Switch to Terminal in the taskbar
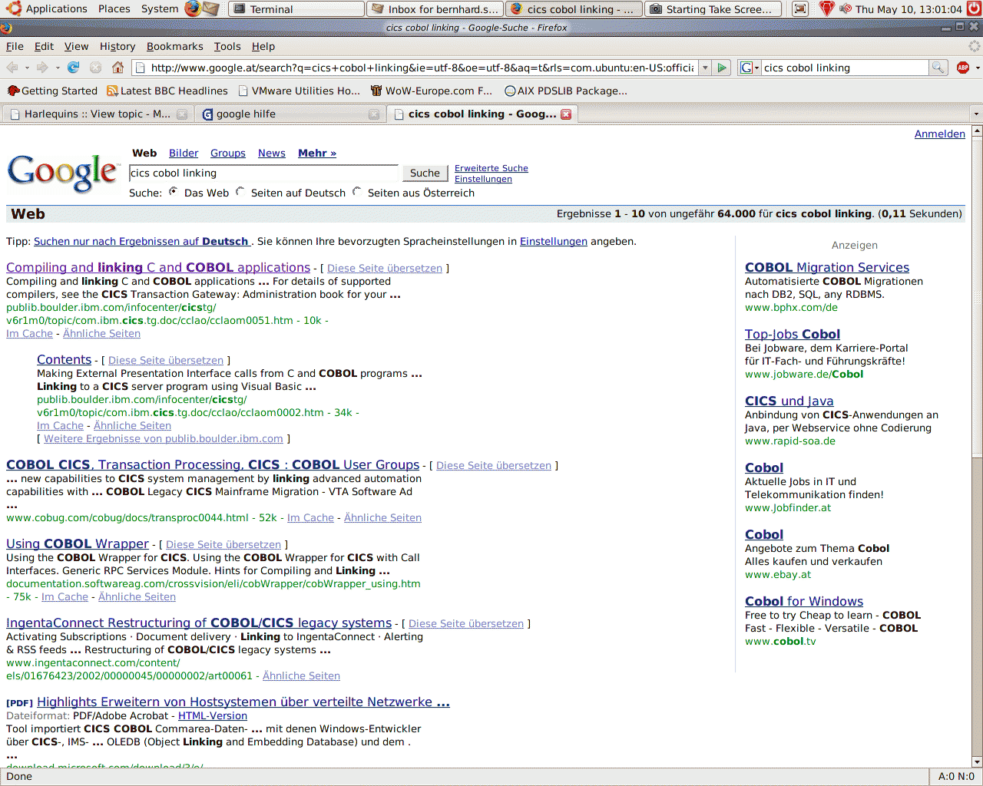Screen dimensions: 983x786 [296, 9]
